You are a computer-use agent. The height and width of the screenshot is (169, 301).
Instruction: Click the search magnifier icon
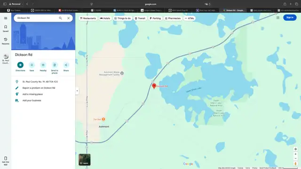coord(61,18)
